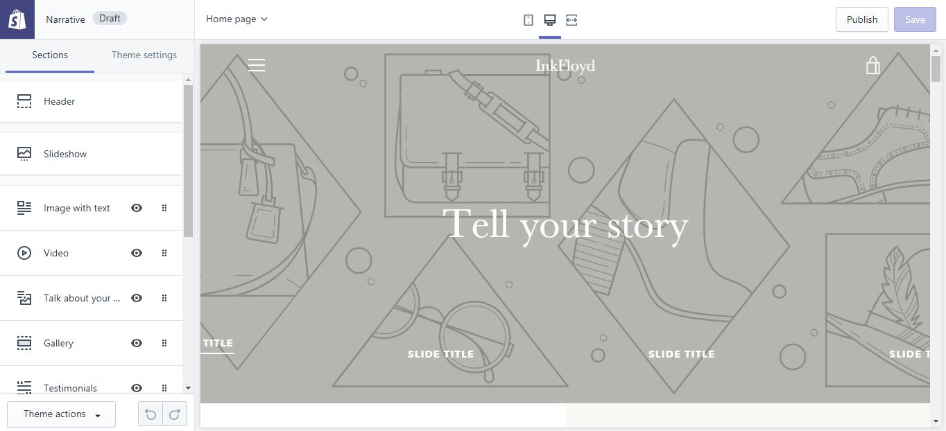Hide the Gallery section

pos(137,343)
